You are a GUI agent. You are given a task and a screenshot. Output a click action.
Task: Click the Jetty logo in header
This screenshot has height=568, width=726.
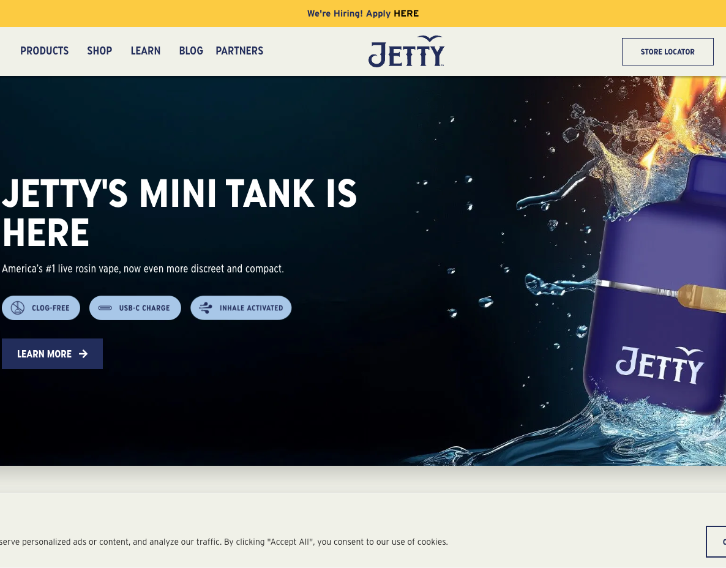pyautogui.click(x=406, y=51)
